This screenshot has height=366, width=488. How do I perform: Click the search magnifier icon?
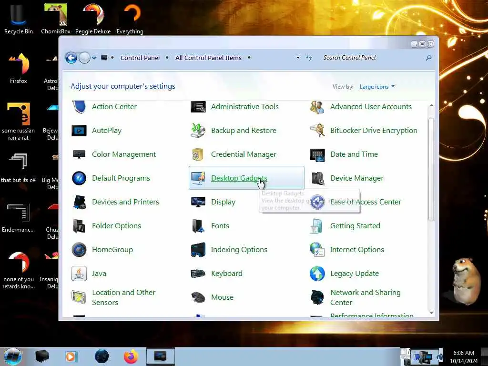pyautogui.click(x=428, y=58)
